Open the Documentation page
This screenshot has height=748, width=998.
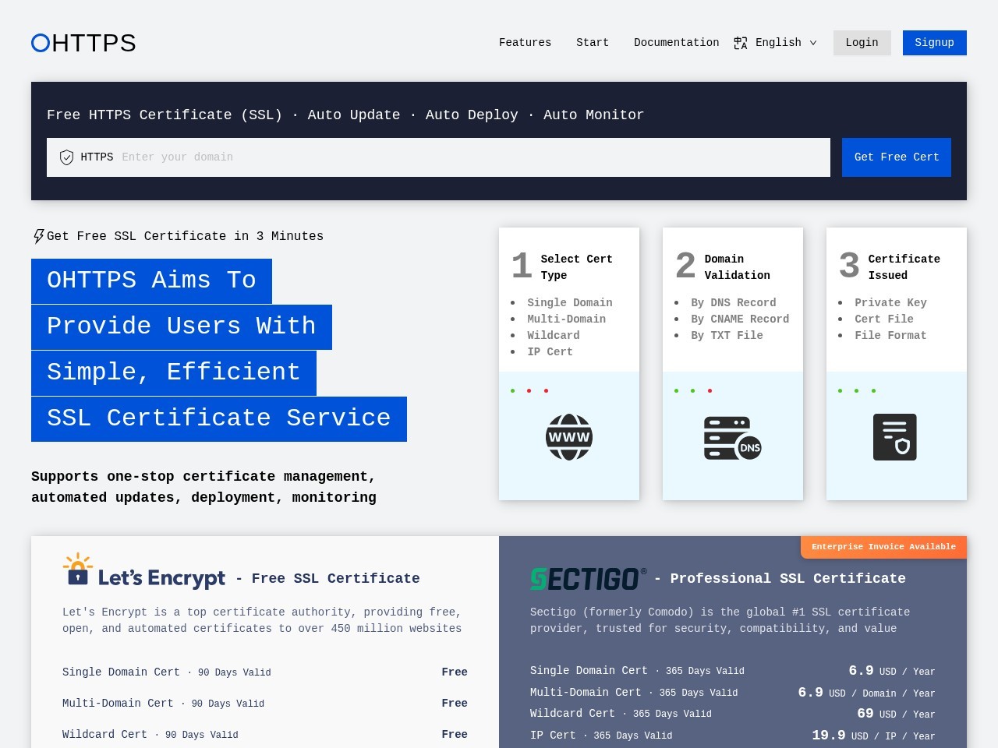click(676, 43)
